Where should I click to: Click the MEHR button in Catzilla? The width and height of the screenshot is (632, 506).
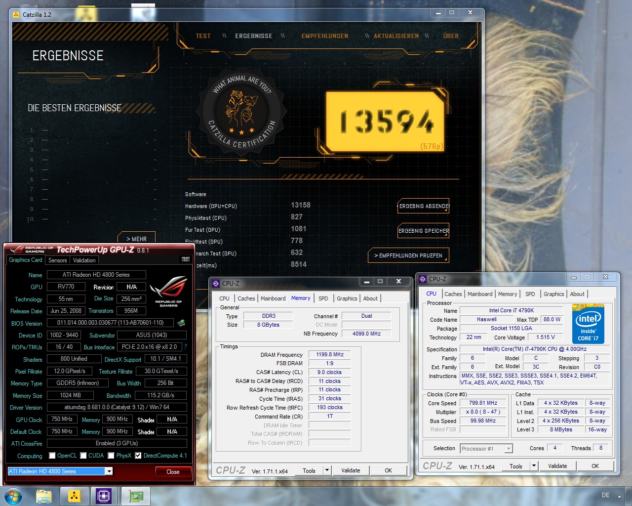(136, 238)
